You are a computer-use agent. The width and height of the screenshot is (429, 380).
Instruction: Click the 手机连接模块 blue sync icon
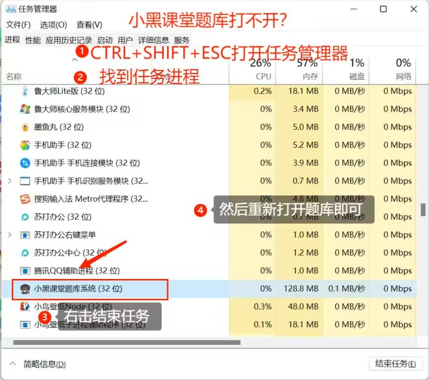(x=25, y=163)
